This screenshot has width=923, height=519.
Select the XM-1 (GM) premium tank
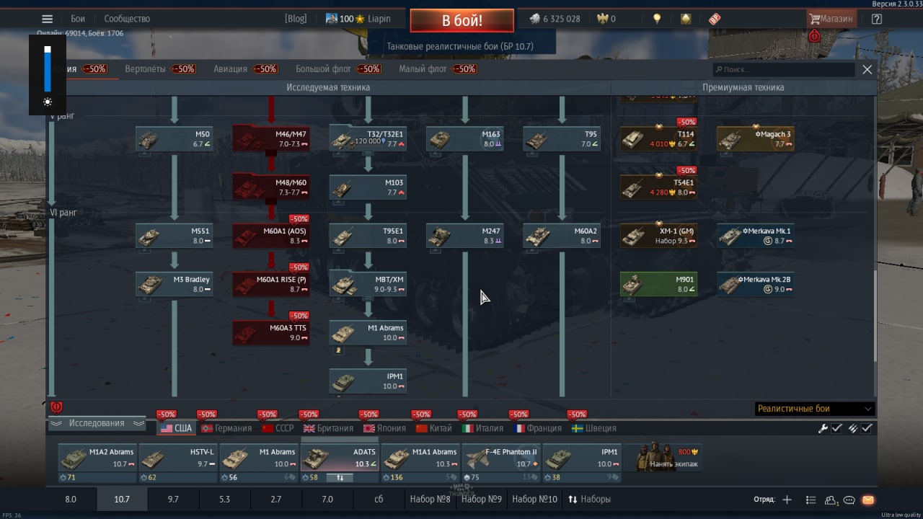pos(658,236)
